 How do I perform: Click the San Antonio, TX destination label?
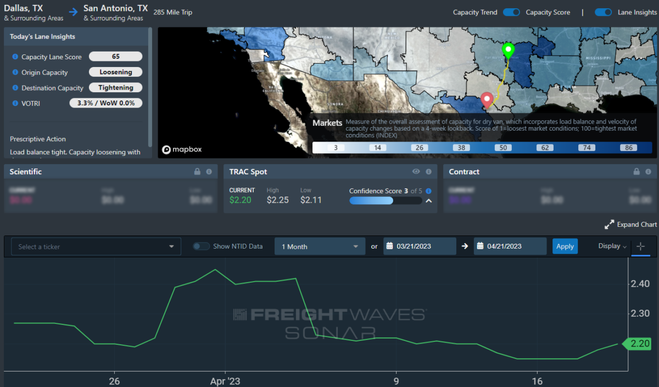(x=115, y=8)
